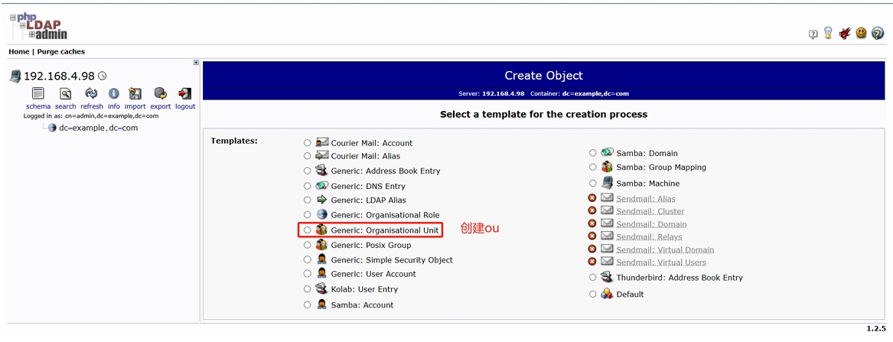This screenshot has height=342, width=893.
Task: Click Purge caches in the top menu
Action: pyautogui.click(x=61, y=52)
